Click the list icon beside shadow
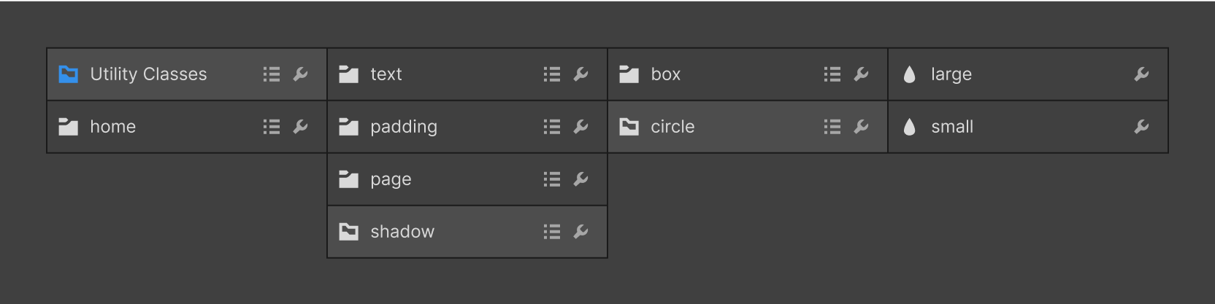Viewport: 1215px width, 304px height. pos(552,232)
